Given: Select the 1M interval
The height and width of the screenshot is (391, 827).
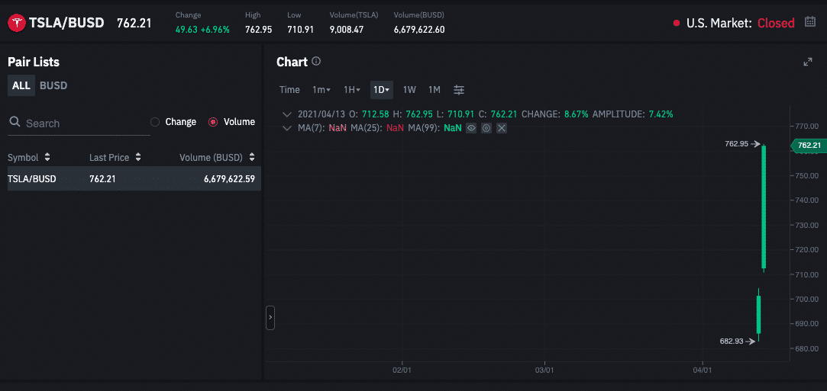Looking at the screenshot, I should click(x=434, y=89).
